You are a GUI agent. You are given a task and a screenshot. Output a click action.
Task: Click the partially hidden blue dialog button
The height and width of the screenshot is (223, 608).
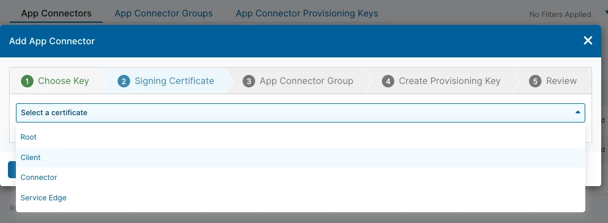(x=11, y=170)
